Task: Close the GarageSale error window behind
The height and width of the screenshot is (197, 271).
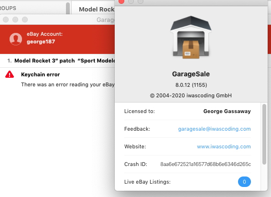Action: (x=6, y=20)
